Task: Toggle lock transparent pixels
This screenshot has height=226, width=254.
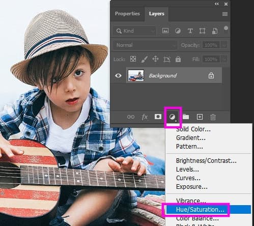Action: point(133,59)
